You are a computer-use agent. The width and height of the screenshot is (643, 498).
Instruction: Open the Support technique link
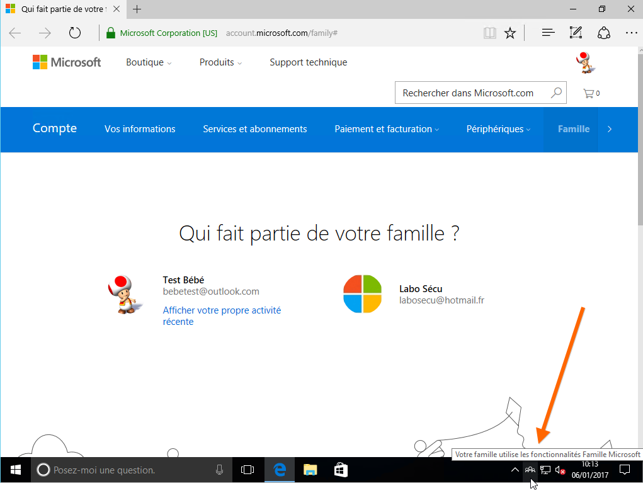click(308, 62)
